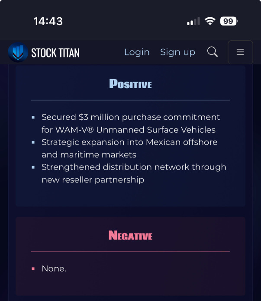Tap the blue bullet beside Strengthened distribution

pyautogui.click(x=33, y=167)
